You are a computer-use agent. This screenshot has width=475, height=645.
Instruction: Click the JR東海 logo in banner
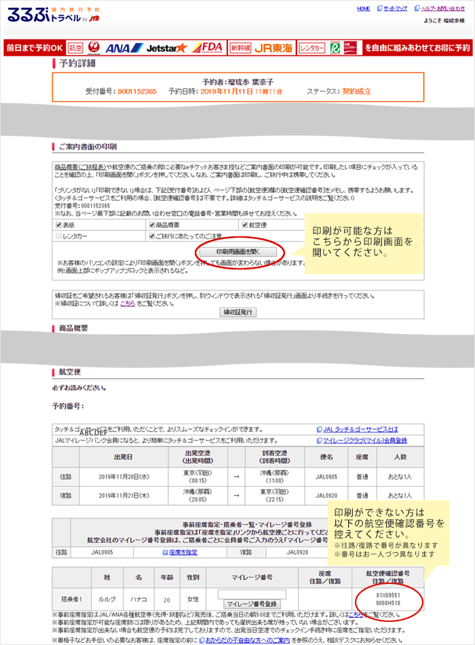273,48
